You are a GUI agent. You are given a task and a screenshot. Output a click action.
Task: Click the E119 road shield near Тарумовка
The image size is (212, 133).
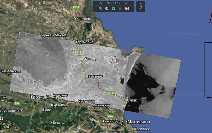[77, 52]
